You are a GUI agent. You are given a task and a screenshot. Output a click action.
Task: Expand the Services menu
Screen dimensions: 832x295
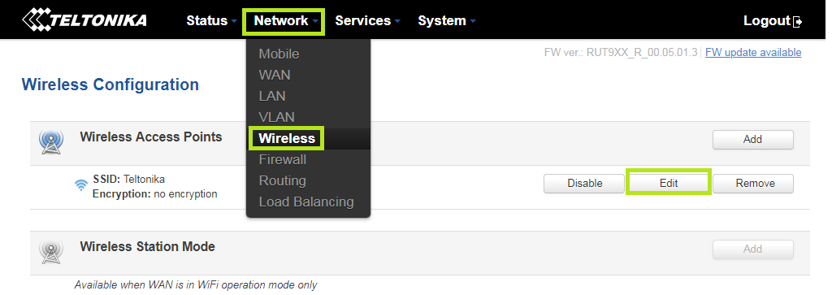tap(367, 20)
